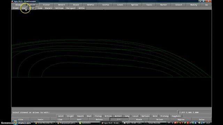Click the Go menu button
The image size is (223, 125).
[x=206, y=5]
